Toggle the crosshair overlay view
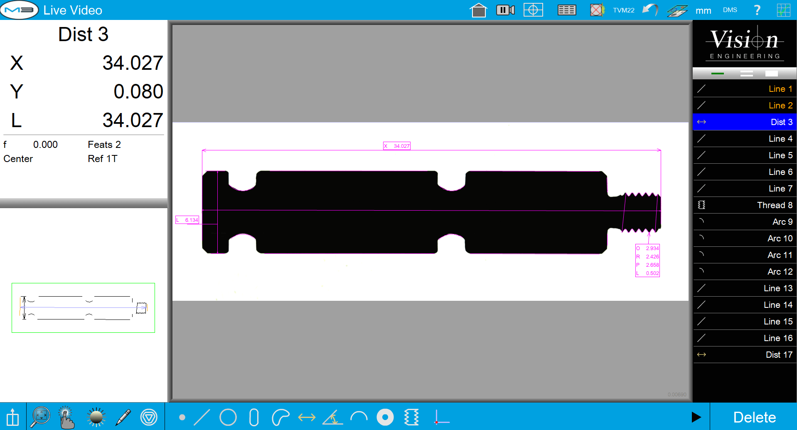 tap(533, 10)
